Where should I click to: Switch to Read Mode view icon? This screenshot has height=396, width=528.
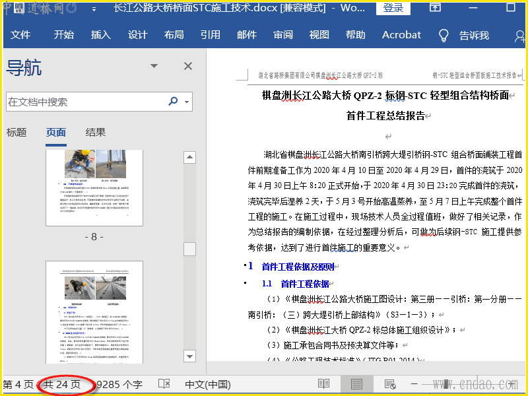pos(323,384)
